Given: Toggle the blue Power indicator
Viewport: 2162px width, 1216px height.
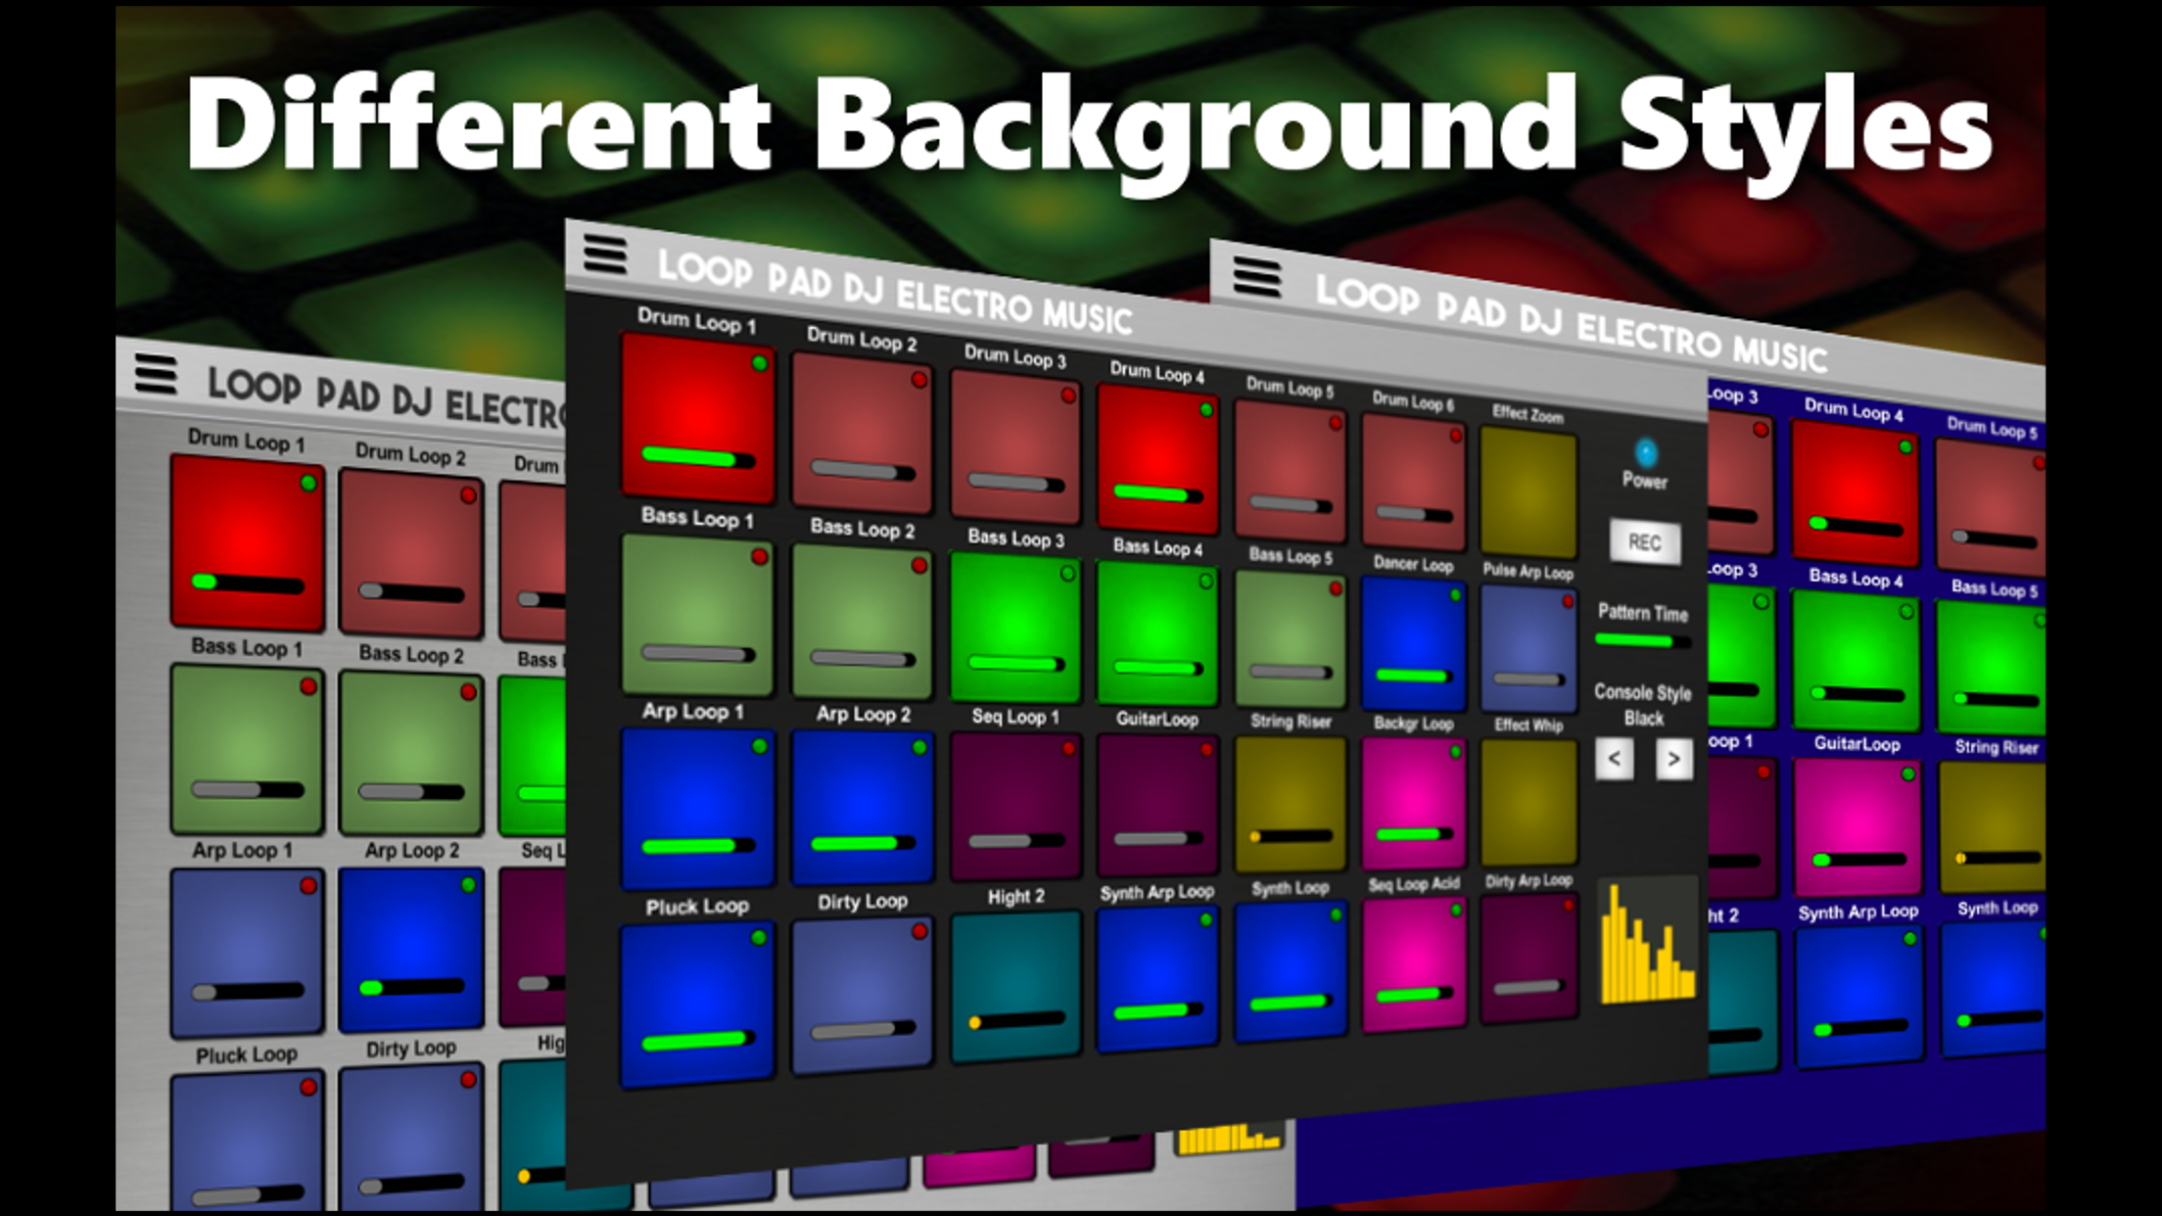Looking at the screenshot, I should pos(1645,453).
